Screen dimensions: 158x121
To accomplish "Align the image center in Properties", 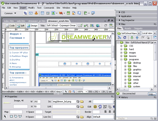I will [x=110, y=112].
